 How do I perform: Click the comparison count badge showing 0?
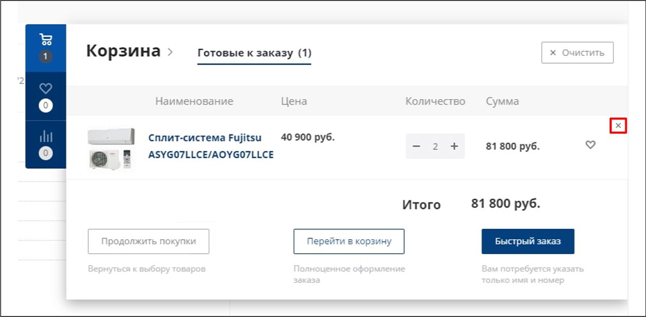tap(46, 153)
